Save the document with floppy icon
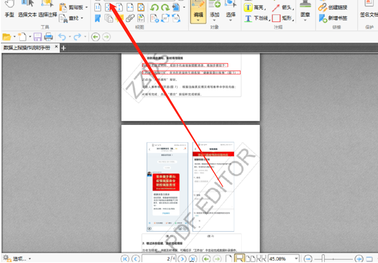378x263 pixels. [x=37, y=37]
